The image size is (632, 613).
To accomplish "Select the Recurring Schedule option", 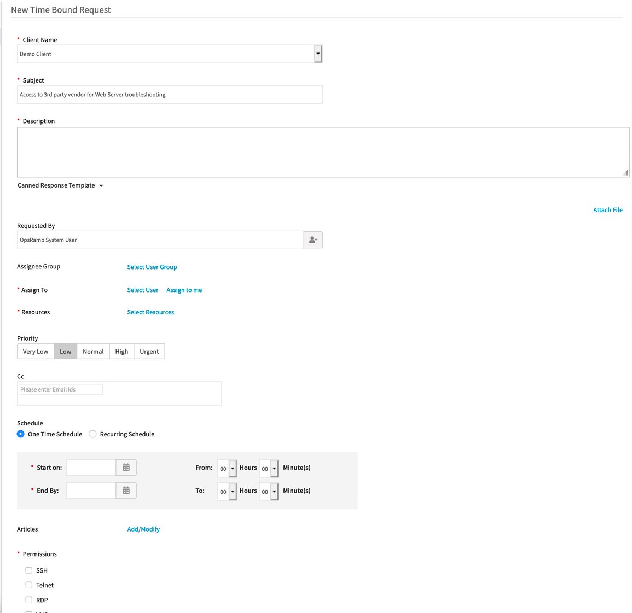I will (92, 434).
